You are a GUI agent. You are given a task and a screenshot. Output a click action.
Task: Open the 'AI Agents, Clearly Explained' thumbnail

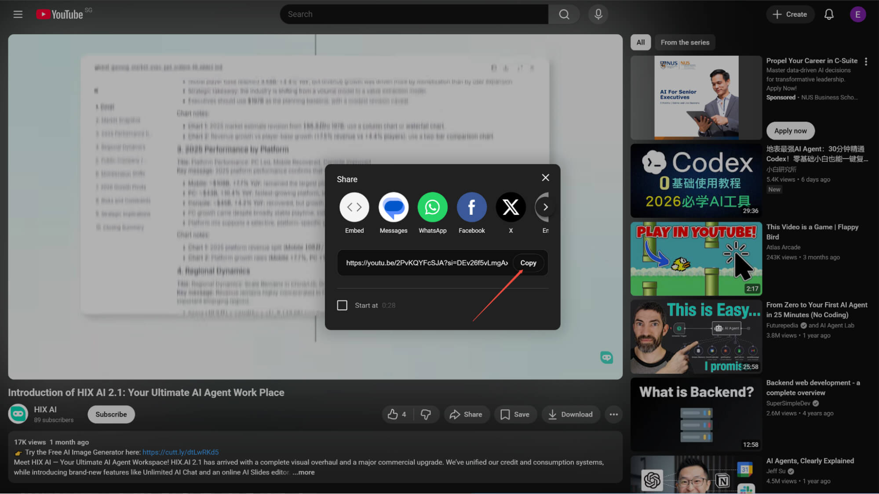696,475
